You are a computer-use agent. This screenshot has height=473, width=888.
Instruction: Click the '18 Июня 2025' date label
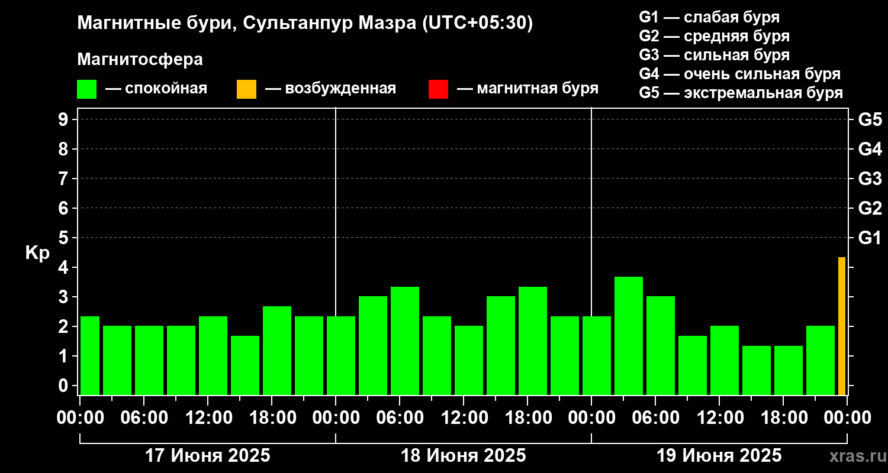coord(464,456)
